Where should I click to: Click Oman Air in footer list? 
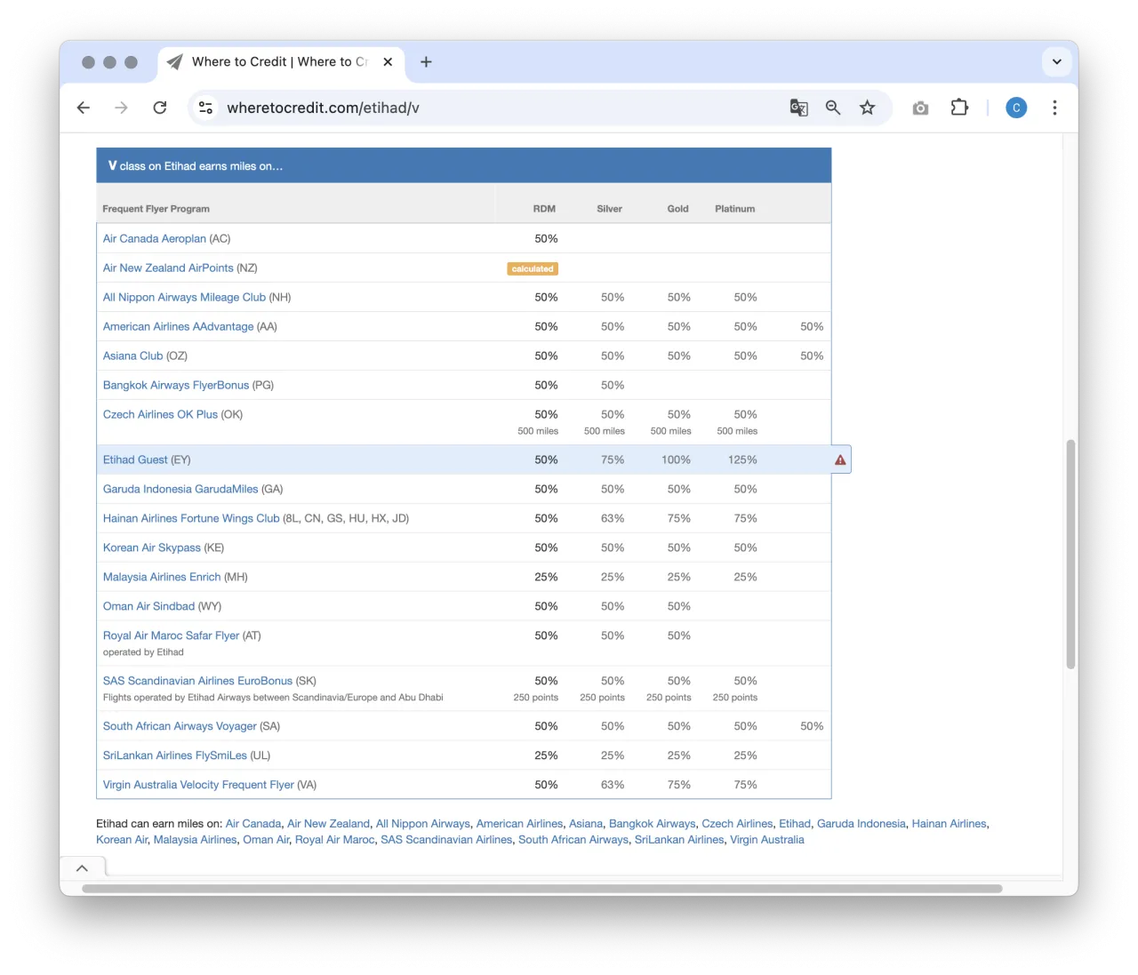click(266, 840)
